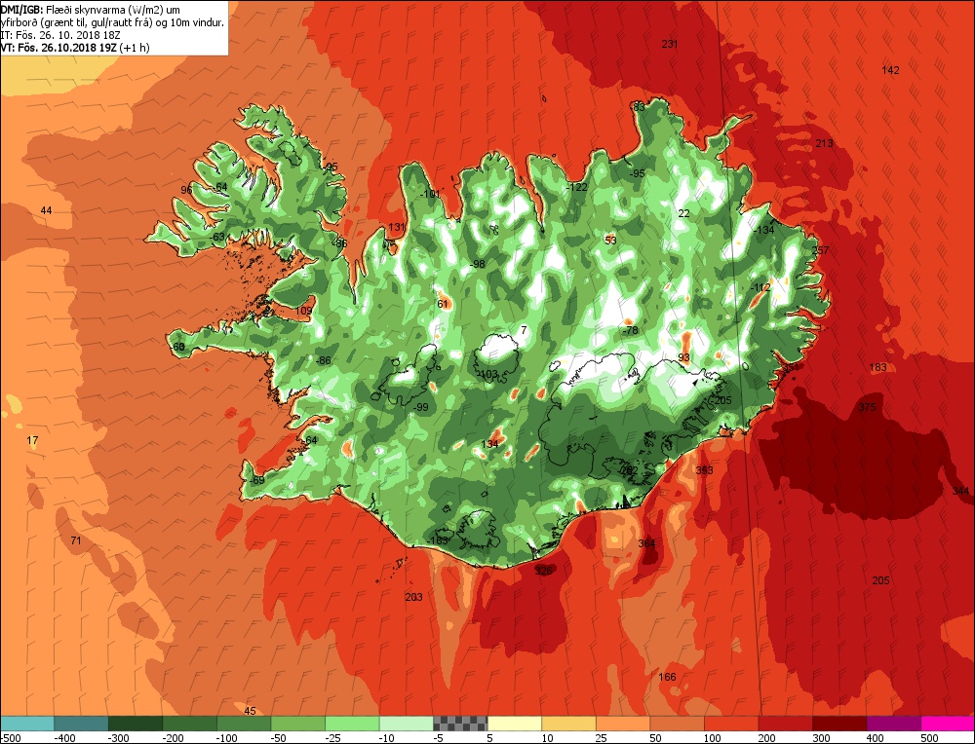This screenshot has height=744, width=975.
Task: Click the '17' flux value at left edge
Action: click(x=32, y=440)
